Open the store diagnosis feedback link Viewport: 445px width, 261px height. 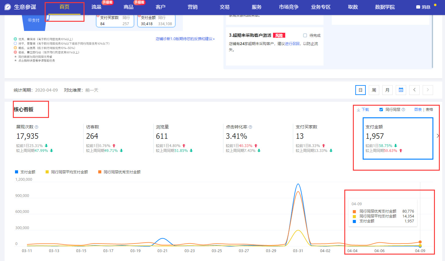pos(185,39)
